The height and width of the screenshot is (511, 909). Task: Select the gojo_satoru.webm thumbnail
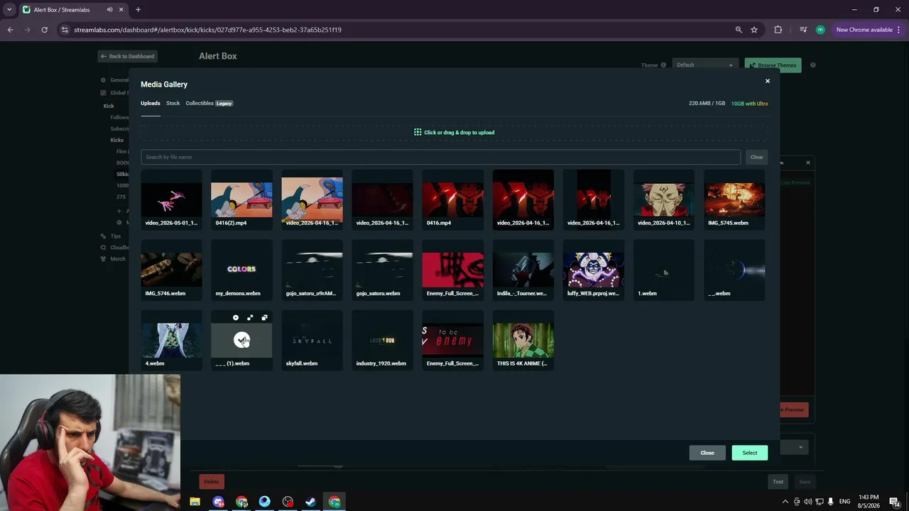click(382, 270)
